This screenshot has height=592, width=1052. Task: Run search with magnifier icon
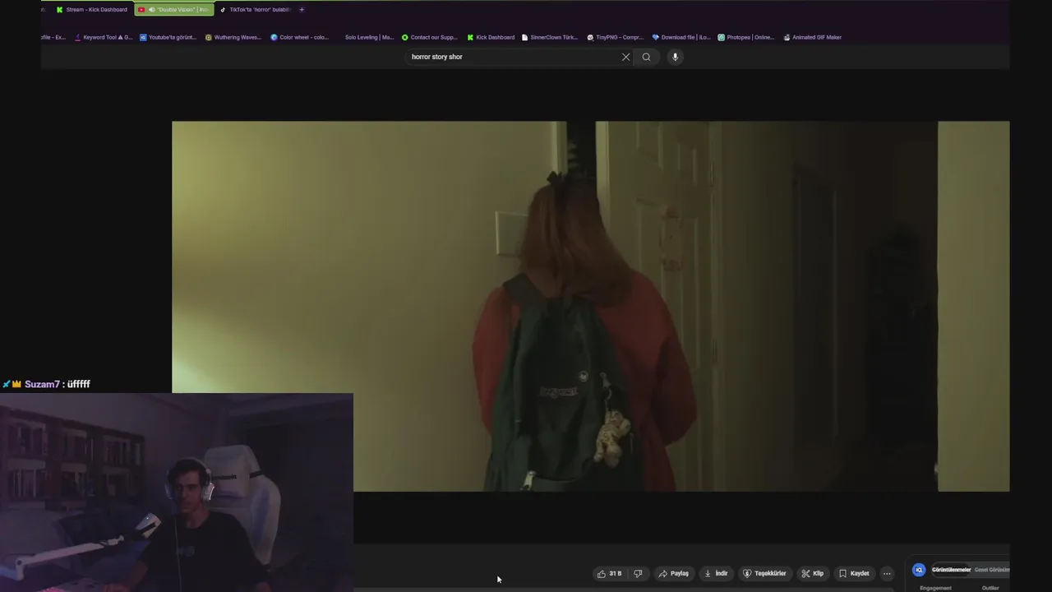point(646,57)
